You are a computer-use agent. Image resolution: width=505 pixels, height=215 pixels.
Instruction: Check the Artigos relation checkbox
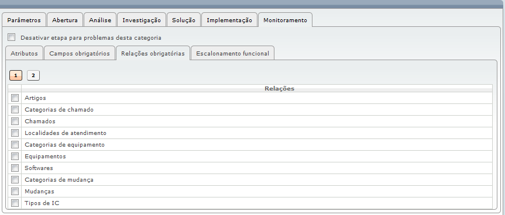[15, 98]
